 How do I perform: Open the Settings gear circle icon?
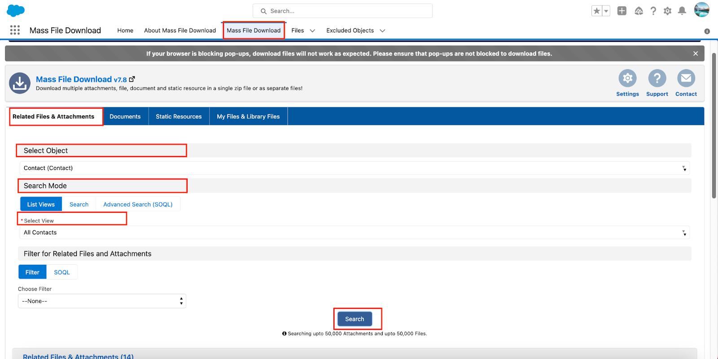(627, 78)
